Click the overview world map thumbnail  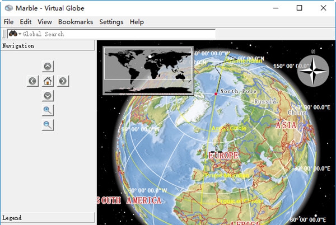pyautogui.click(x=148, y=71)
